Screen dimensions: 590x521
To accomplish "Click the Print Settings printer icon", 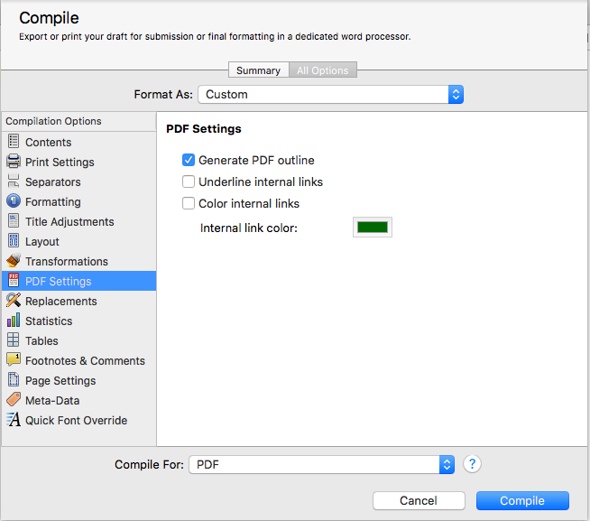I will [x=14, y=162].
